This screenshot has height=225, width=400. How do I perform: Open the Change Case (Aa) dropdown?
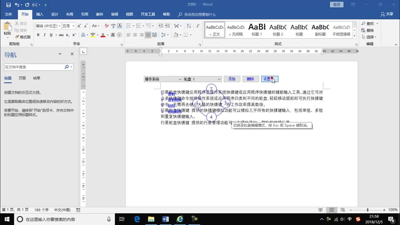[96, 26]
